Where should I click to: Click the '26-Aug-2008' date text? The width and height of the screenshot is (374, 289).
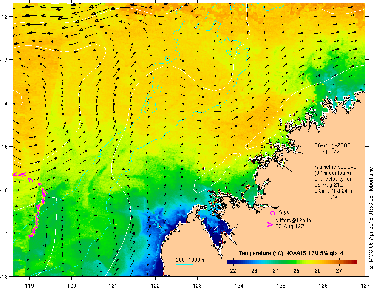[332, 145]
